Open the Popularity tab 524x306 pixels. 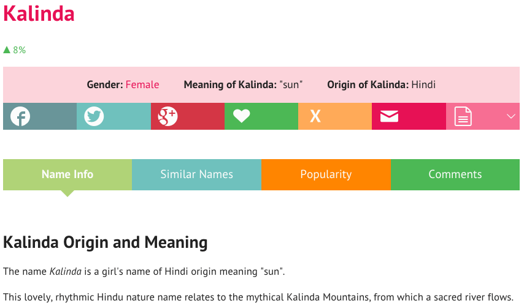click(x=326, y=174)
